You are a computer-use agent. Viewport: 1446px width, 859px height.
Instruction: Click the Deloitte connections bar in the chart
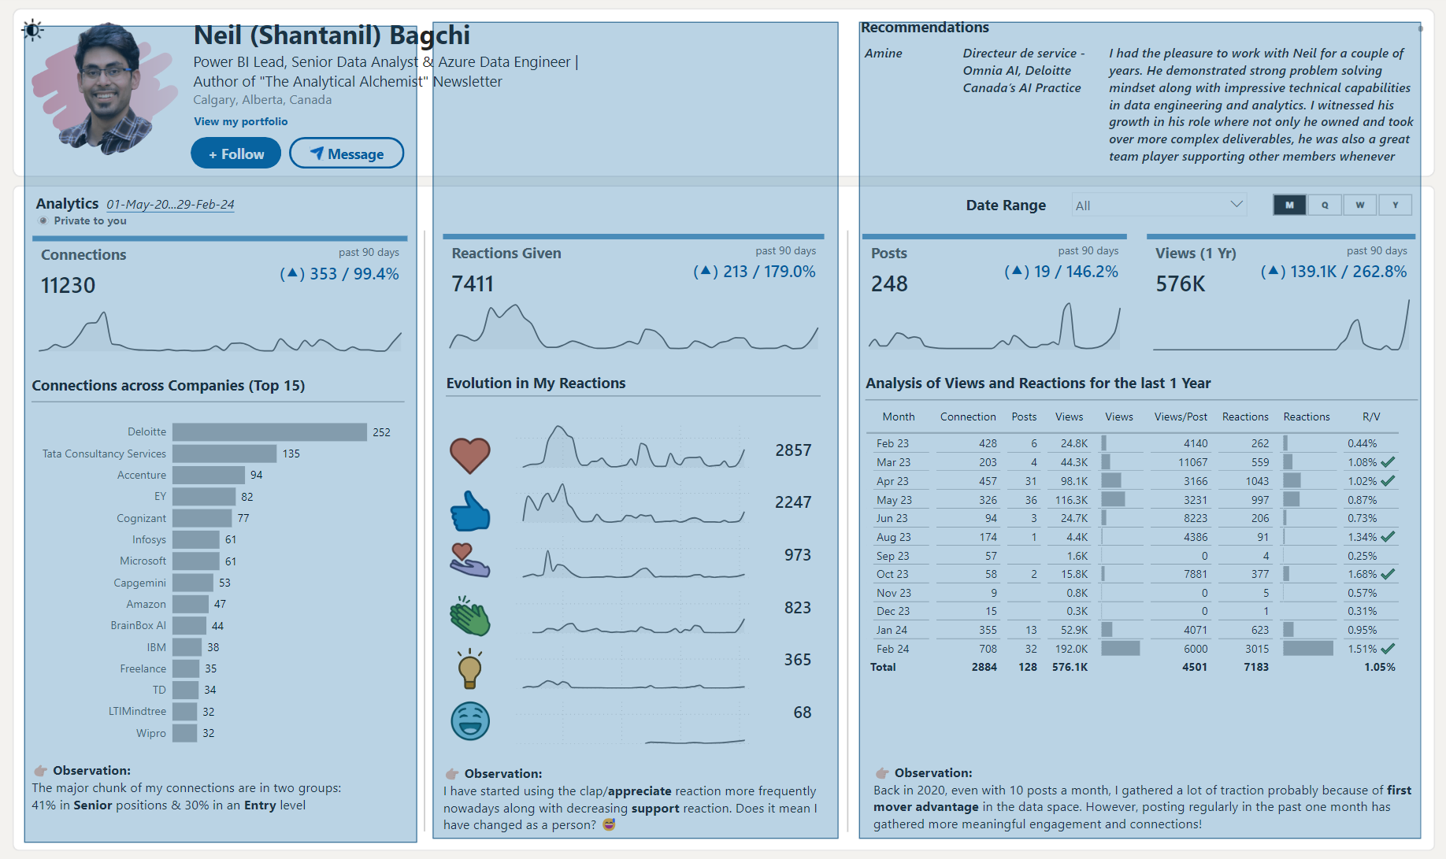coord(268,431)
